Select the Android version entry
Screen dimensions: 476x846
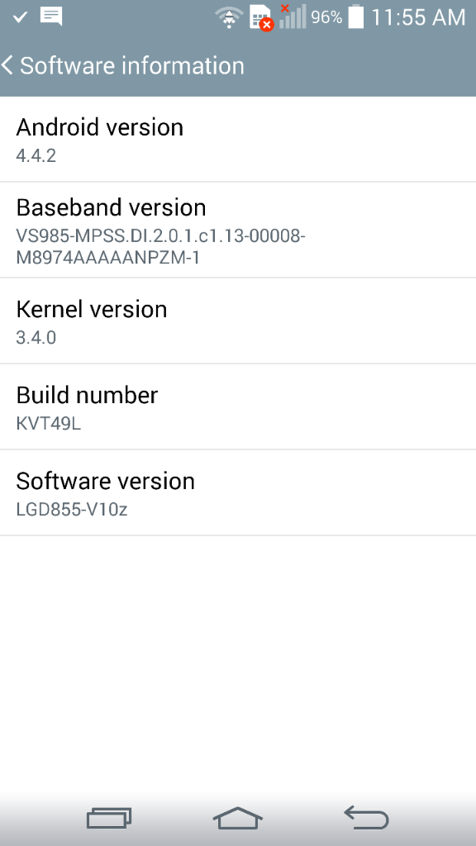pos(238,140)
